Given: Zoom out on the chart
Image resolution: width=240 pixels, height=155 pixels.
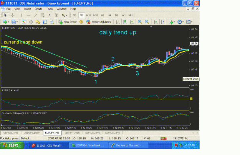Looking at the screenshot, I should point(147,22).
